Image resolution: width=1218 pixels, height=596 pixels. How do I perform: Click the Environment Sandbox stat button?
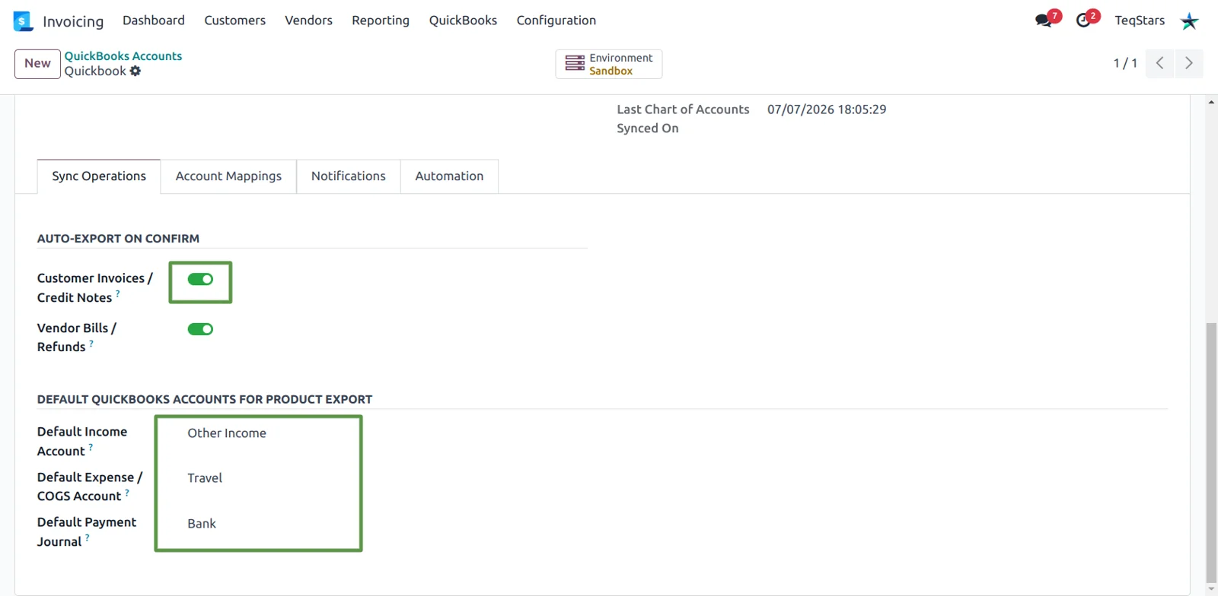[x=609, y=64]
